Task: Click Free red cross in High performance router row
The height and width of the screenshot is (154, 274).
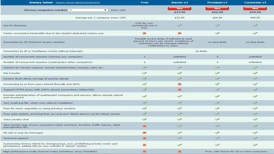Action: click(x=144, y=151)
